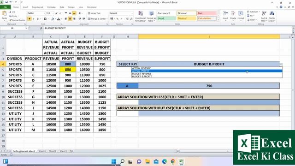295x166 pixels.
Task: Open Google Chrome from the taskbar
Action: click(x=173, y=161)
